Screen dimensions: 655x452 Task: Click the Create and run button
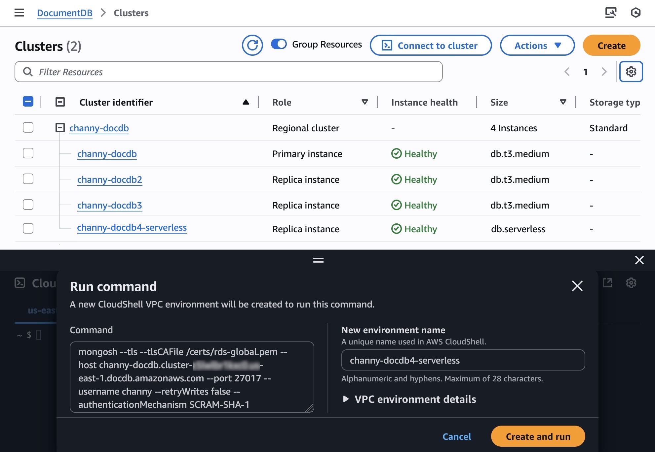coord(538,436)
